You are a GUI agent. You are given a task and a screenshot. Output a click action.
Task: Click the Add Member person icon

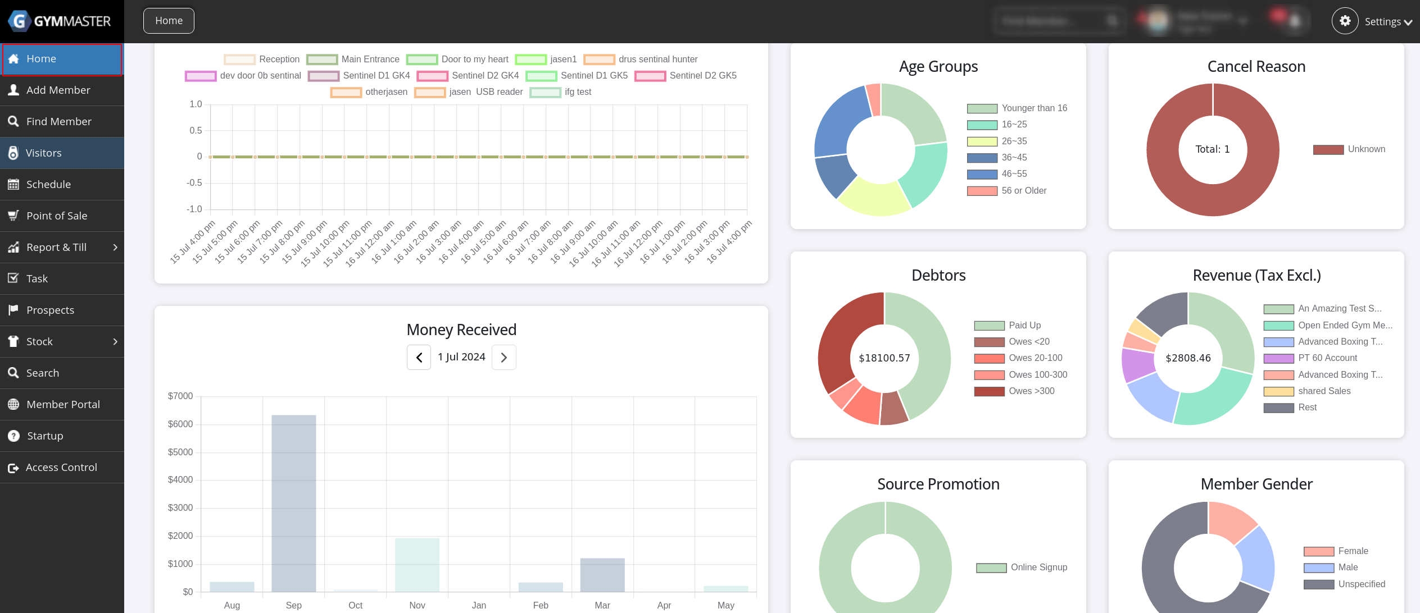coord(13,90)
